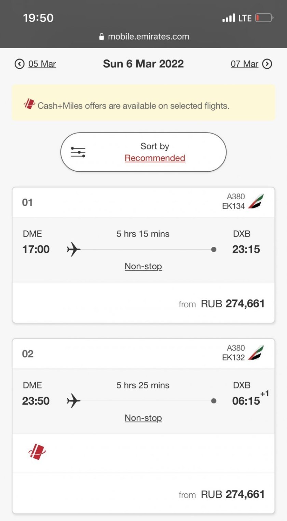Tap the sort filter sliders icon
Viewport: 287px width, 521px height.
pyautogui.click(x=78, y=152)
